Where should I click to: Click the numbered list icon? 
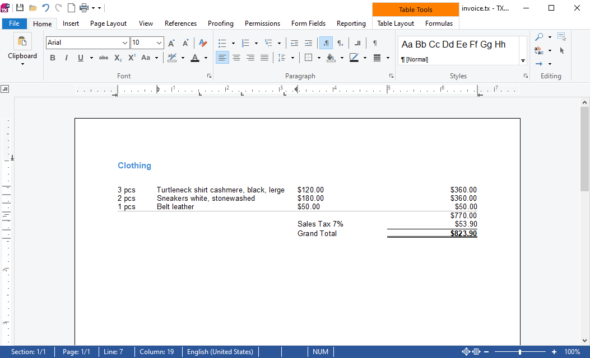point(245,43)
